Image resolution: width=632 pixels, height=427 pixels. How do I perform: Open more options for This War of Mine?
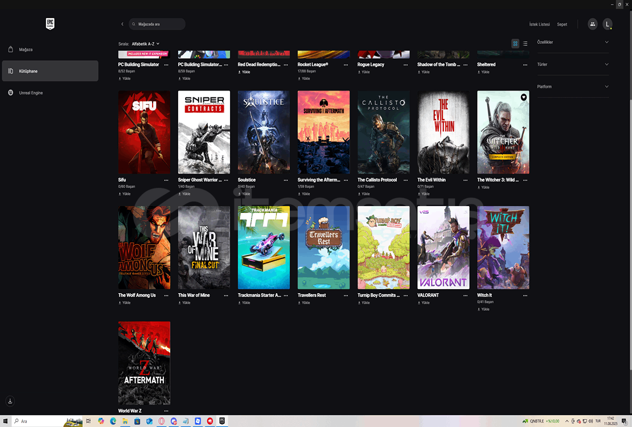226,295
